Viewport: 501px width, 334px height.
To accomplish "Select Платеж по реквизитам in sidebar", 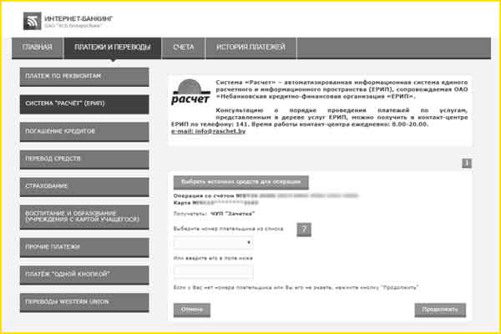I will click(83, 76).
